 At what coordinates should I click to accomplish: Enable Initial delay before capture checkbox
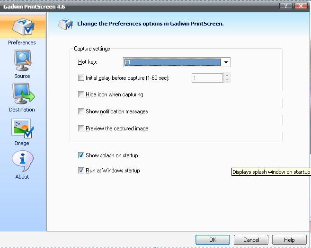(x=81, y=77)
